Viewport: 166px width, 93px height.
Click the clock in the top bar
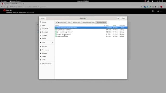pyautogui.click(x=83, y=1)
